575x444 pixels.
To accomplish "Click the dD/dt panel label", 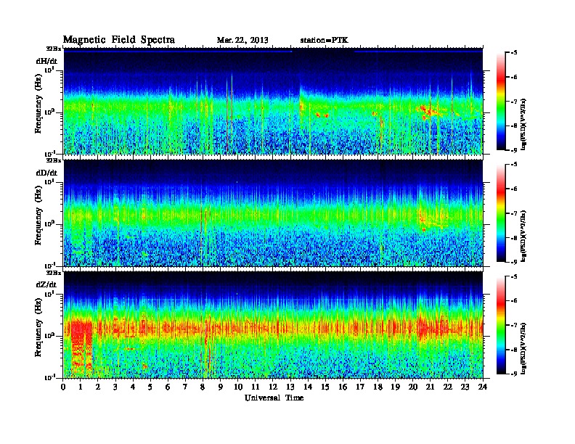I will coord(46,173).
